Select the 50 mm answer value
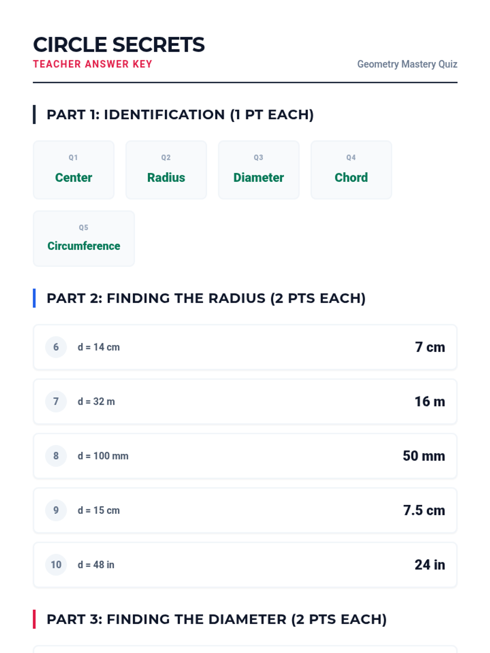This screenshot has height=653, width=490. coord(424,456)
